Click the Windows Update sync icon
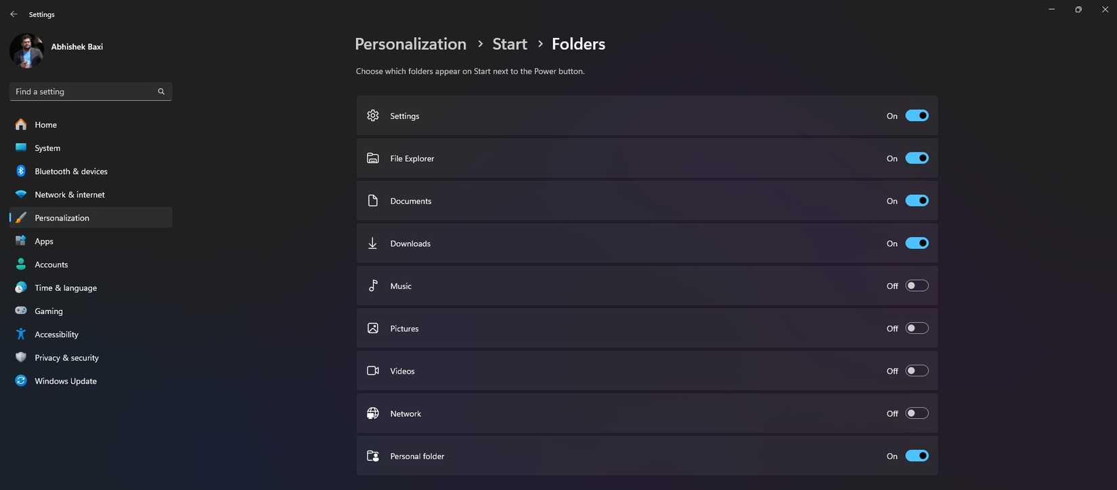Viewport: 1117px width, 490px height. click(21, 381)
